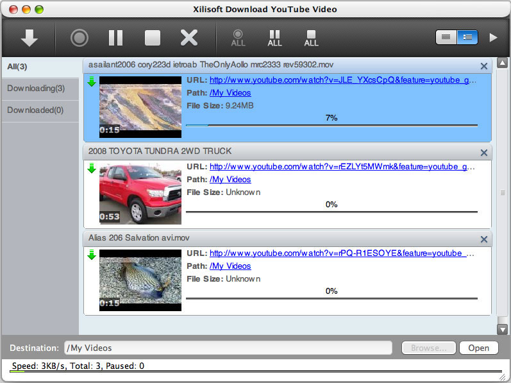This screenshot has height=383, width=511.
Task: Stop the selected download
Action: 152,38
